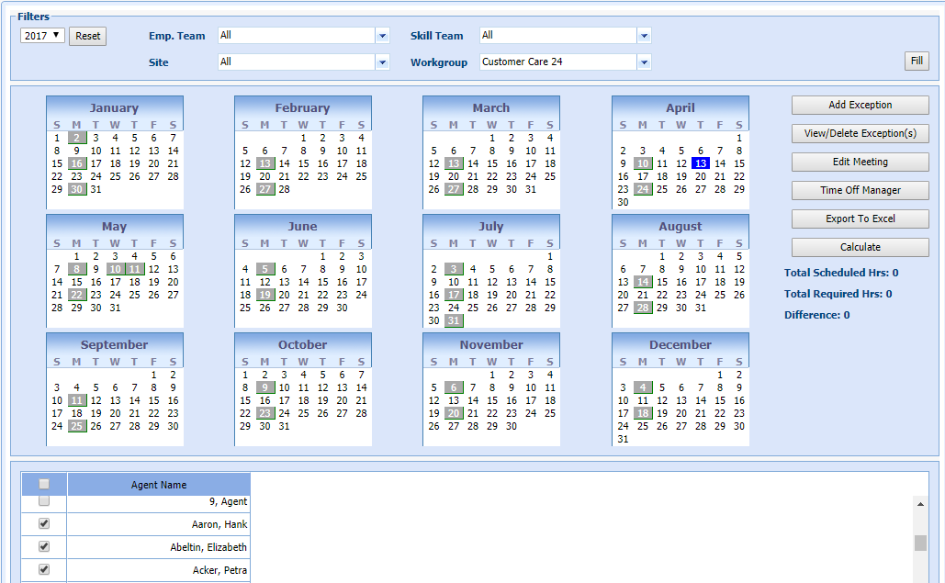Viewport: 945px width, 583px height.
Task: Select highlighted April 13 on the calendar
Action: 701,163
